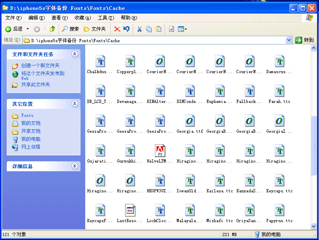Image resolution: width=319 pixels, height=240 pixels.
Task: Select the HKGPW3UI... font file
Action: point(160,184)
